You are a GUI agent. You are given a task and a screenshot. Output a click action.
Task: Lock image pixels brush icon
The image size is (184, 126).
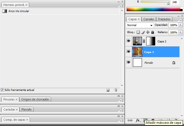tap(143, 32)
